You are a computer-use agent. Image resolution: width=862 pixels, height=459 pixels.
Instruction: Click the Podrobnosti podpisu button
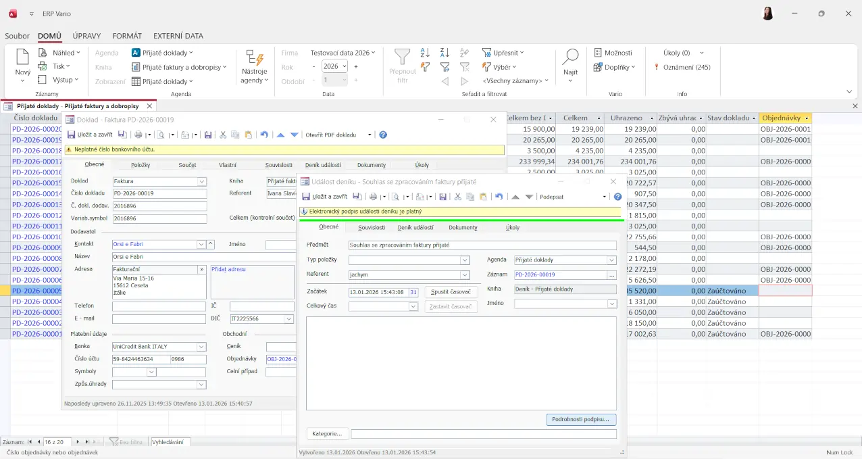(581, 420)
